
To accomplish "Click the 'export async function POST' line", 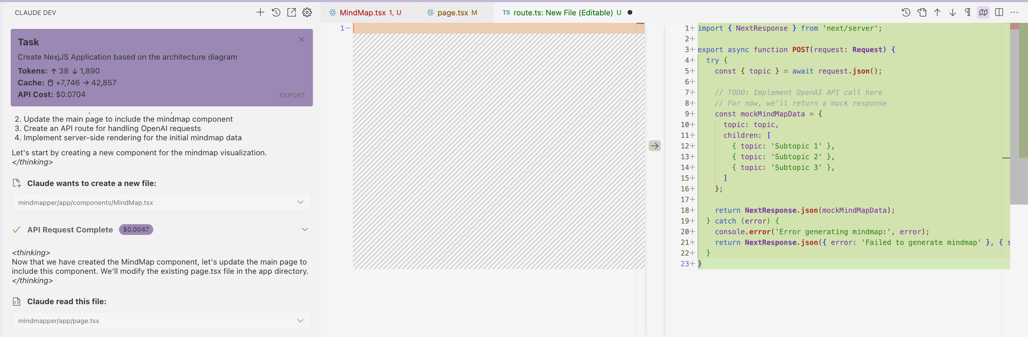I will (x=796, y=50).
